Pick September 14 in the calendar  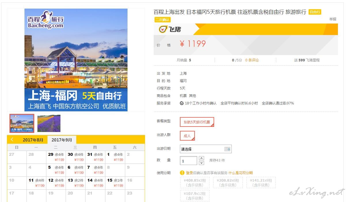[x=95, y=183]
